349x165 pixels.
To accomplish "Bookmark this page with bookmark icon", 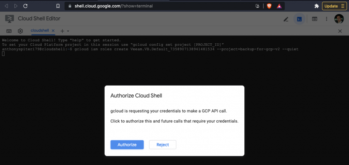I will click(x=58, y=6).
